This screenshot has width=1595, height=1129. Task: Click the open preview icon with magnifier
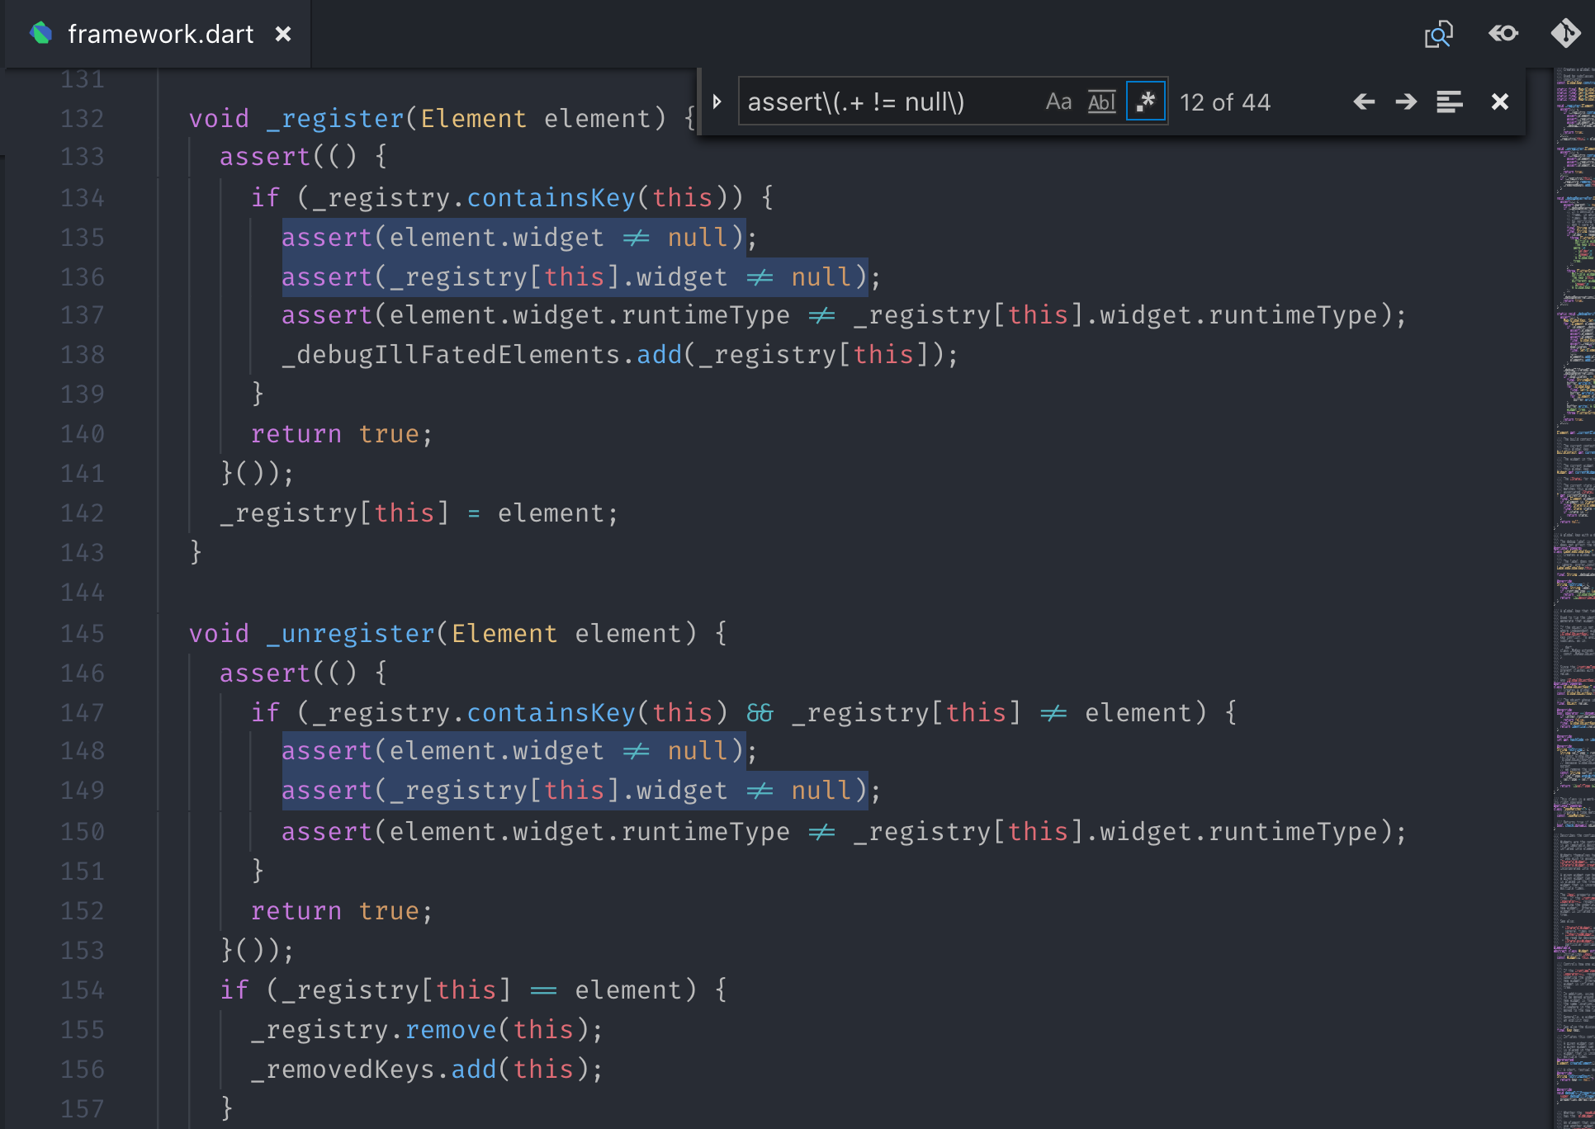pos(1438,34)
